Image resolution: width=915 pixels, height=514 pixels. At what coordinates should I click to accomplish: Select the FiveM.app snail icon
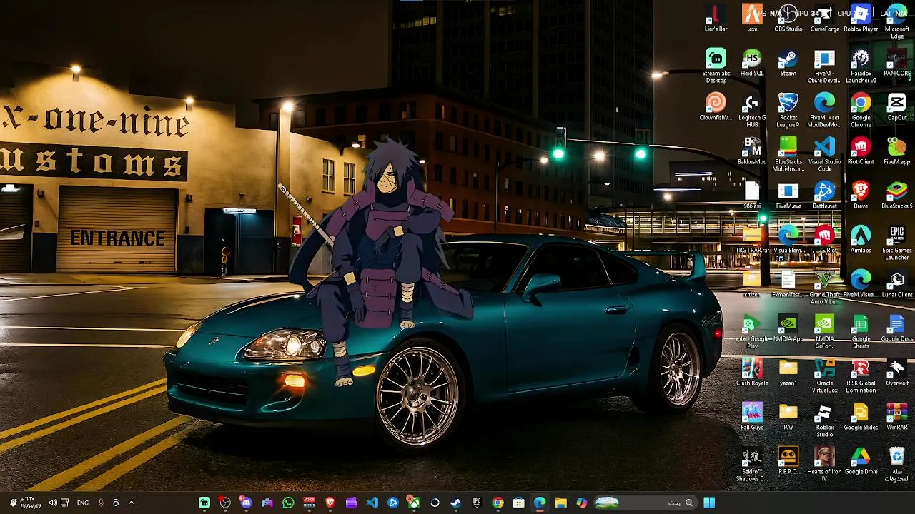[897, 151]
